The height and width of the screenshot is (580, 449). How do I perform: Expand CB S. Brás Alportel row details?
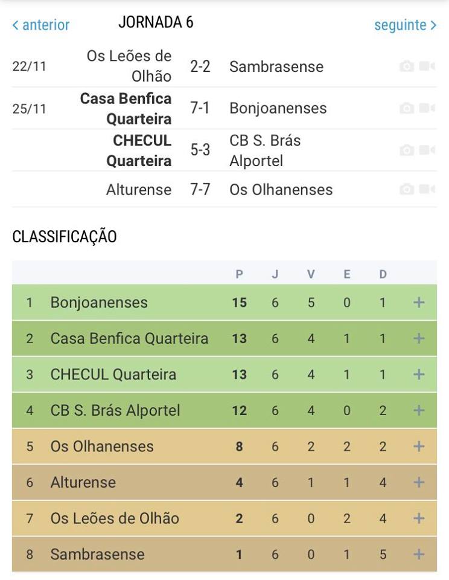[419, 411]
